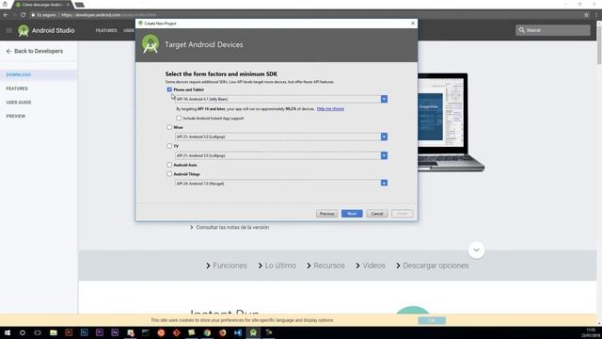This screenshot has width=602, height=339.
Task: Select FEATURES in the left sidebar
Action: (17, 89)
